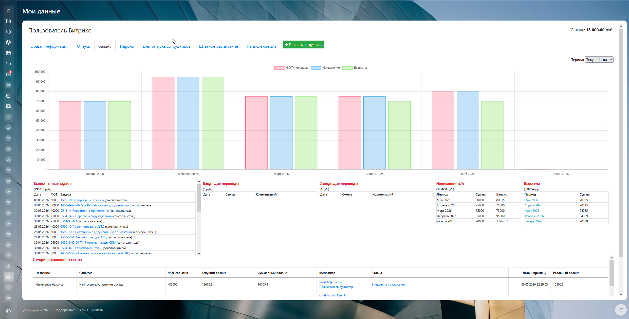Open the Май 2026 payout link

tap(531, 200)
